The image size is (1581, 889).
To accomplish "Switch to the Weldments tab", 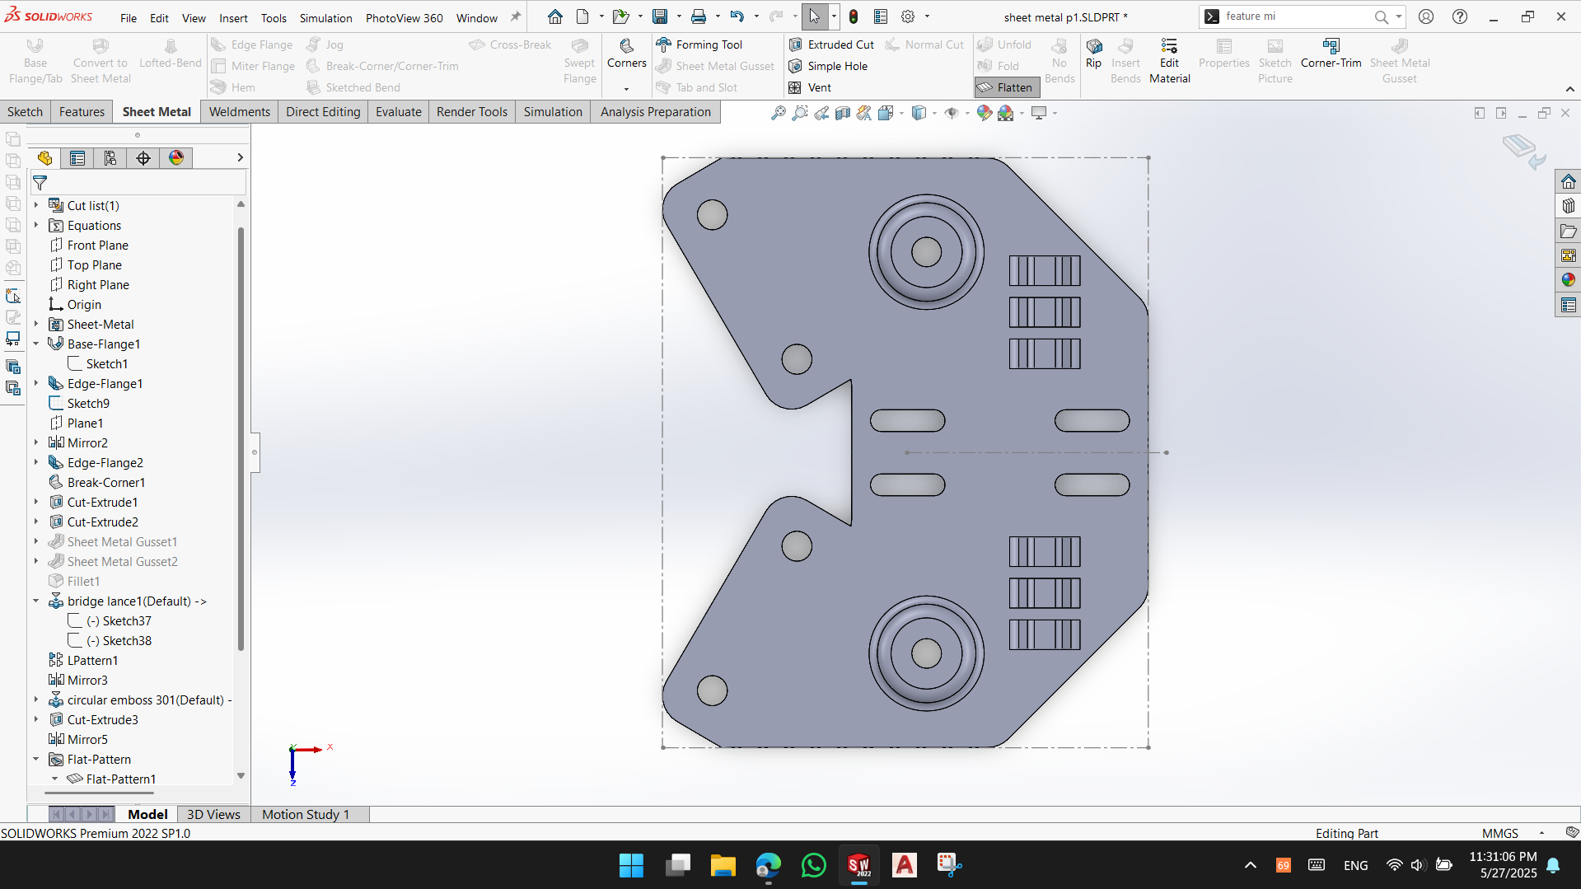I will tap(240, 112).
